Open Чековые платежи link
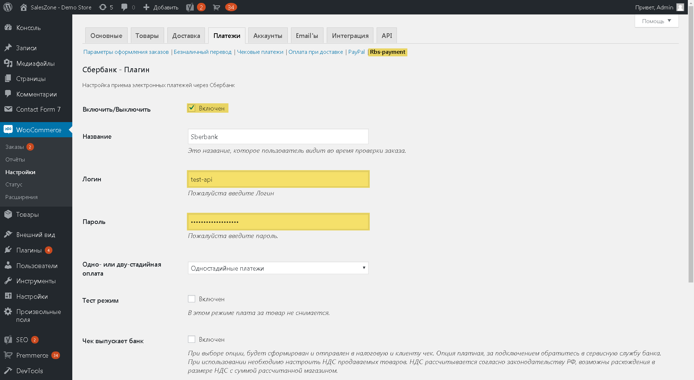This screenshot has height=380, width=694. pyautogui.click(x=260, y=52)
